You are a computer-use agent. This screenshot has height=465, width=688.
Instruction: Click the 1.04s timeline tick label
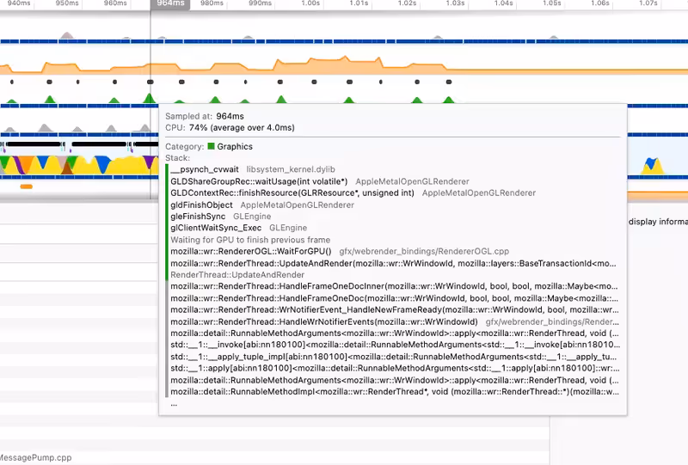pyautogui.click(x=505, y=4)
